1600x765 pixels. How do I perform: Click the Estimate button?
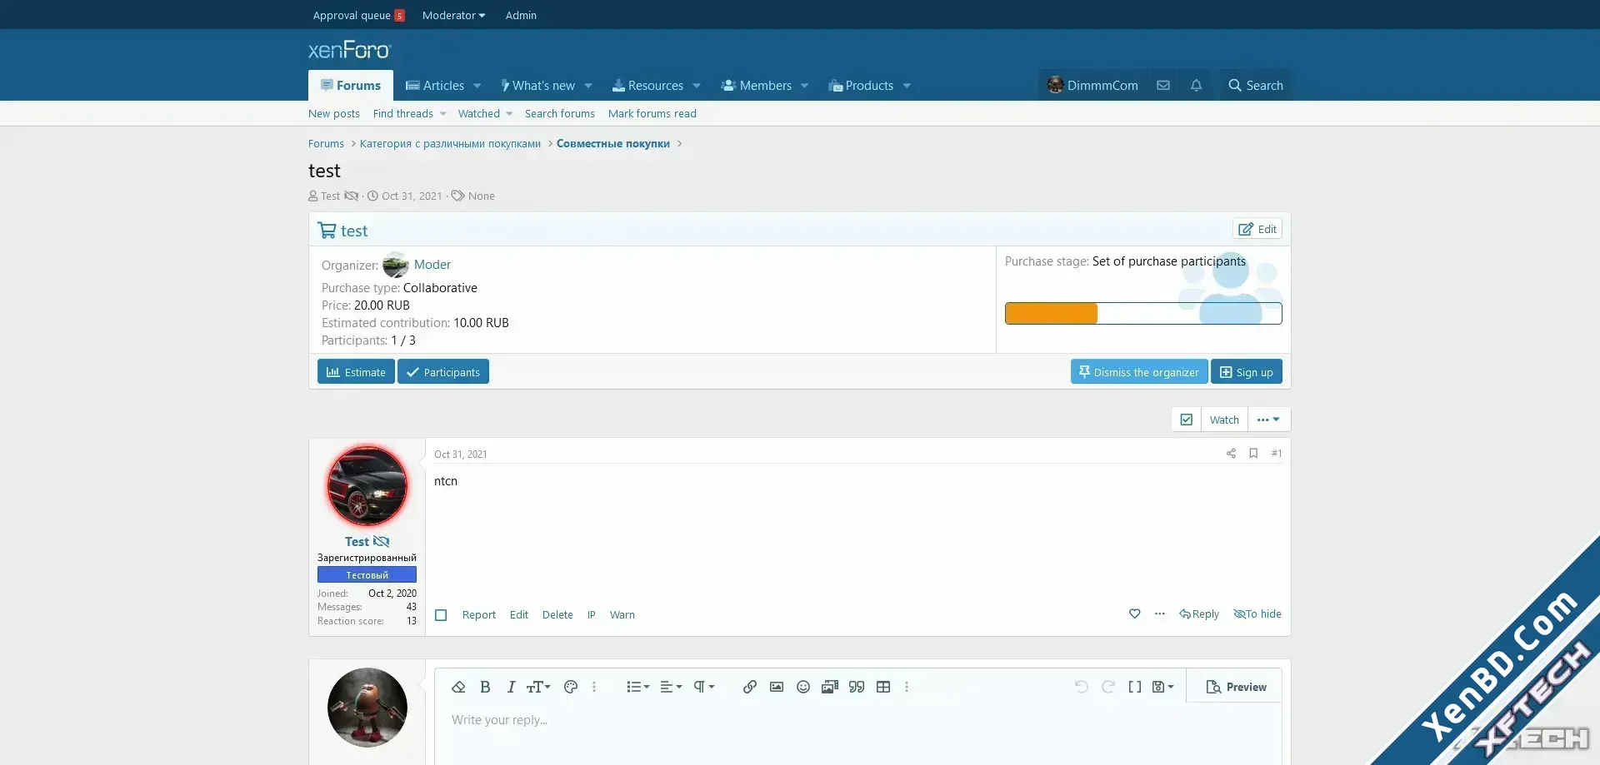(x=356, y=372)
